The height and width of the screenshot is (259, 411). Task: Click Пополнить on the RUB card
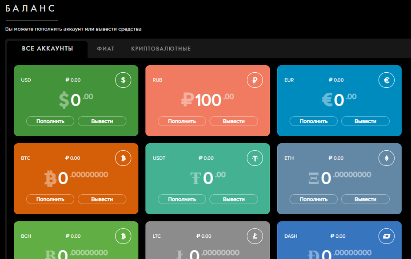[x=182, y=121]
